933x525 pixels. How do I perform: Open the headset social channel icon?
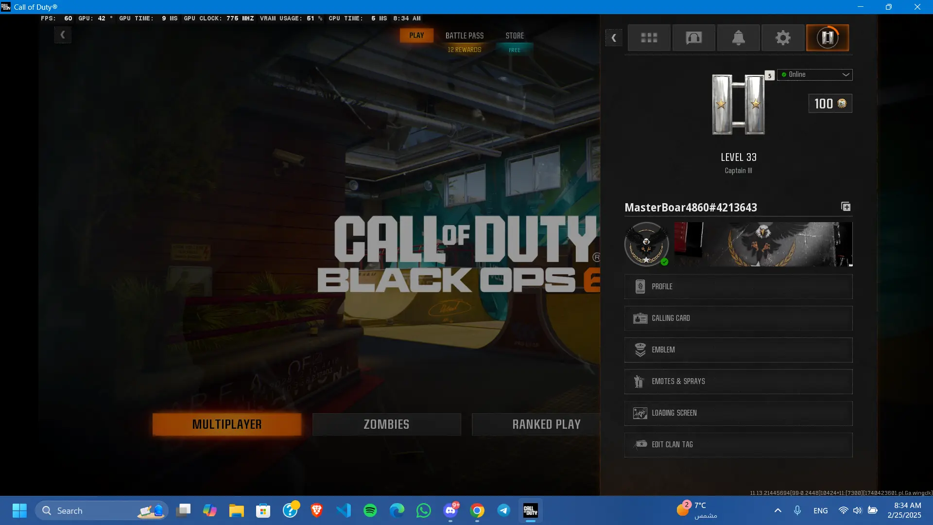[693, 37]
